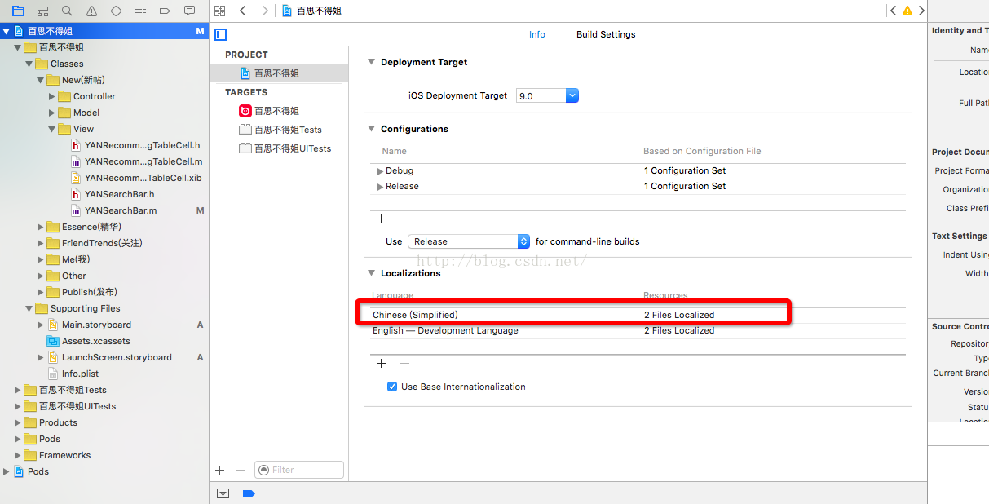The image size is (989, 504).
Task: Select the Products folder
Action: pyautogui.click(x=58, y=422)
